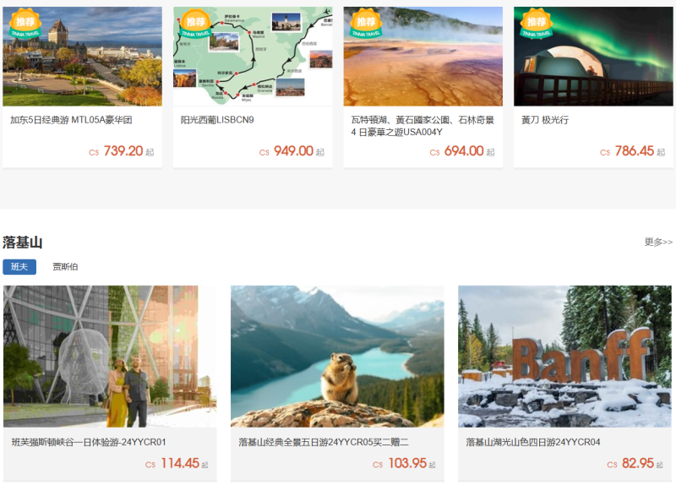The height and width of the screenshot is (491, 676).
Task: View the aurora dome photo
Action: [593, 56]
